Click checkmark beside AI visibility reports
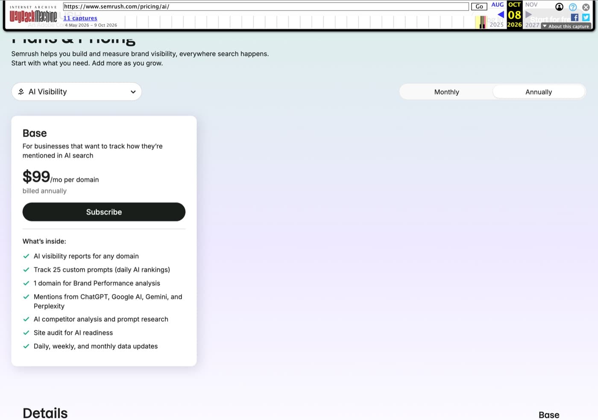The height and width of the screenshot is (420, 598). tap(26, 256)
